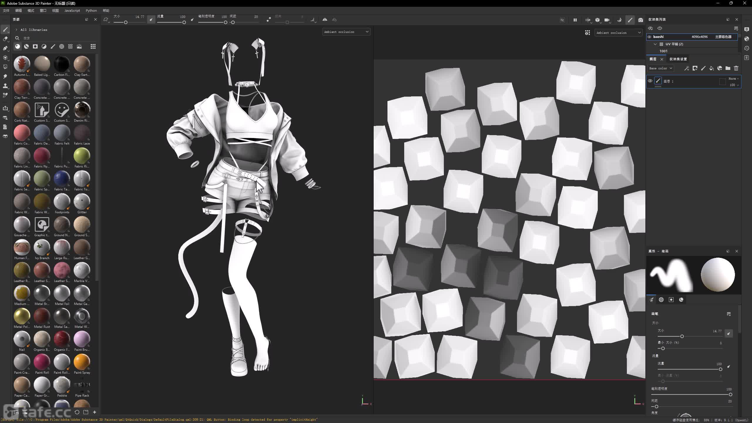Image resolution: width=752 pixels, height=423 pixels.
Task: Open texture set list options menu icon
Action: [736, 28]
